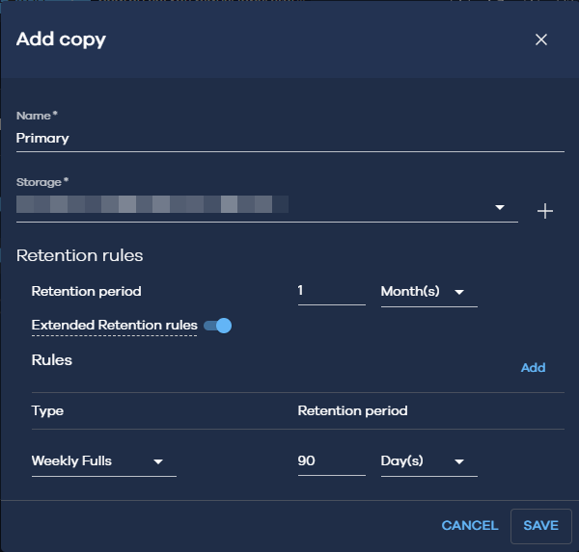The width and height of the screenshot is (579, 552).
Task: Click the retention period value 1 field
Action: click(330, 291)
